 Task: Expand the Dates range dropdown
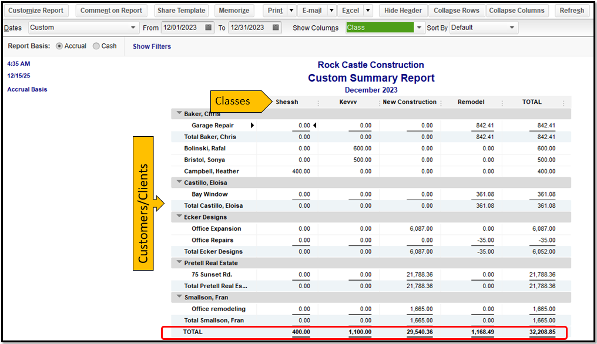point(133,28)
